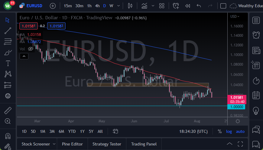Open the emoji icons tool
The image size is (263, 150).
[8, 96]
